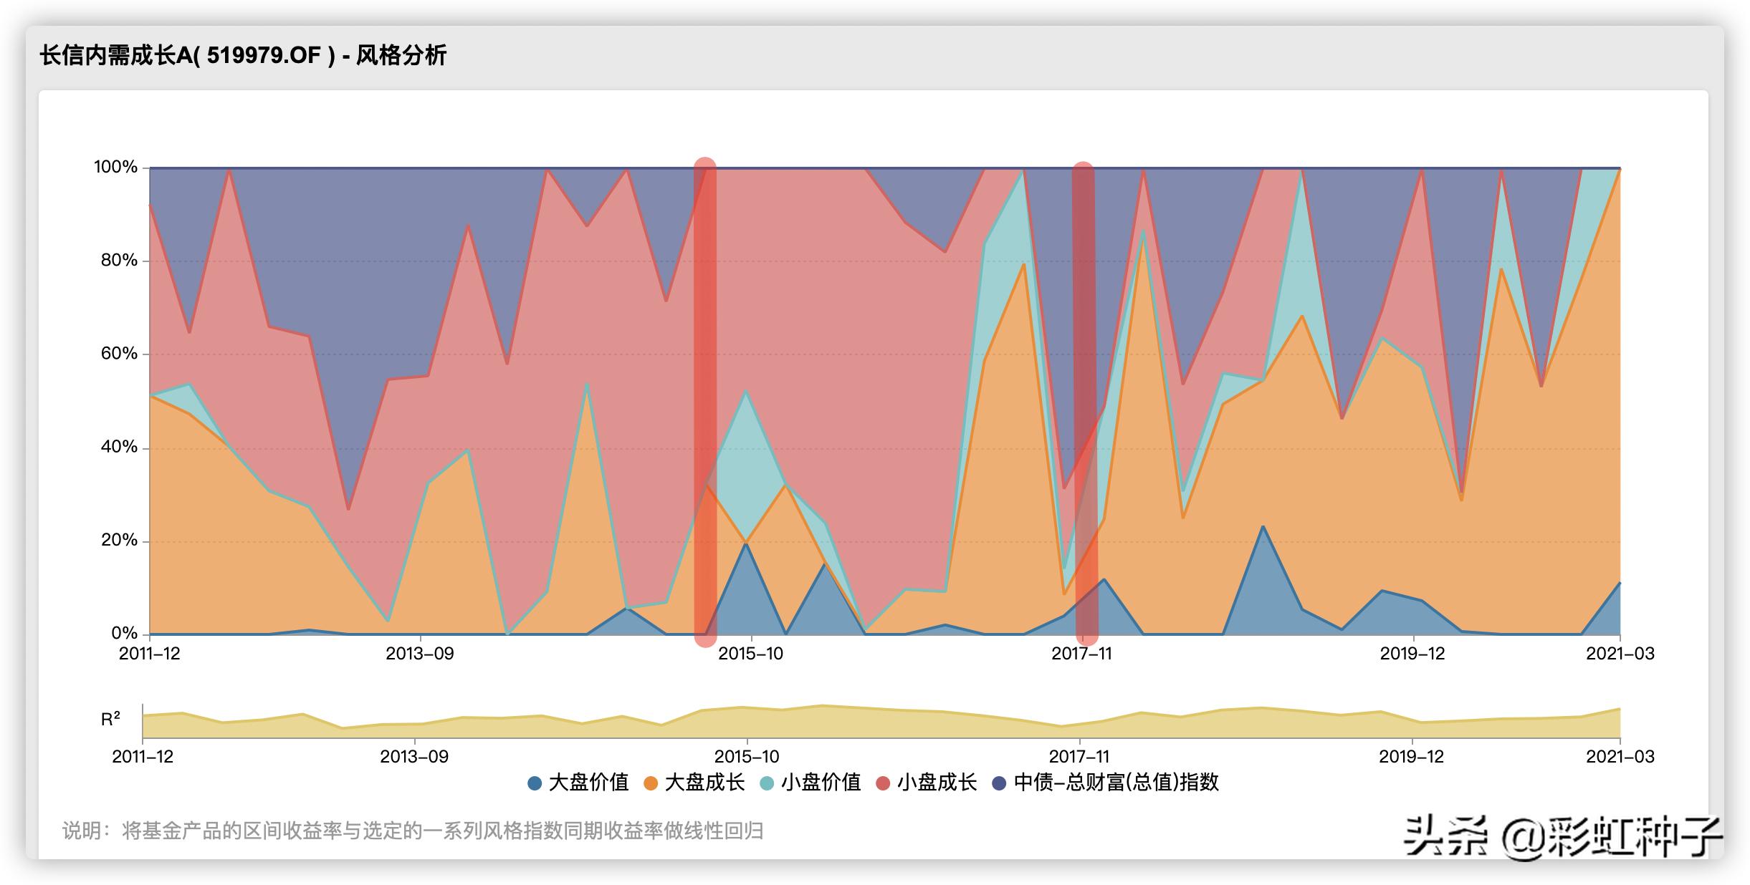Viewport: 1750px width, 885px height.
Task: Toggle the 小盘价值 legend series
Action: tap(821, 783)
